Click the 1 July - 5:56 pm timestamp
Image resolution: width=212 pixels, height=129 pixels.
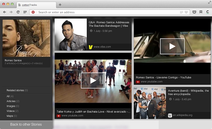click(x=103, y=31)
